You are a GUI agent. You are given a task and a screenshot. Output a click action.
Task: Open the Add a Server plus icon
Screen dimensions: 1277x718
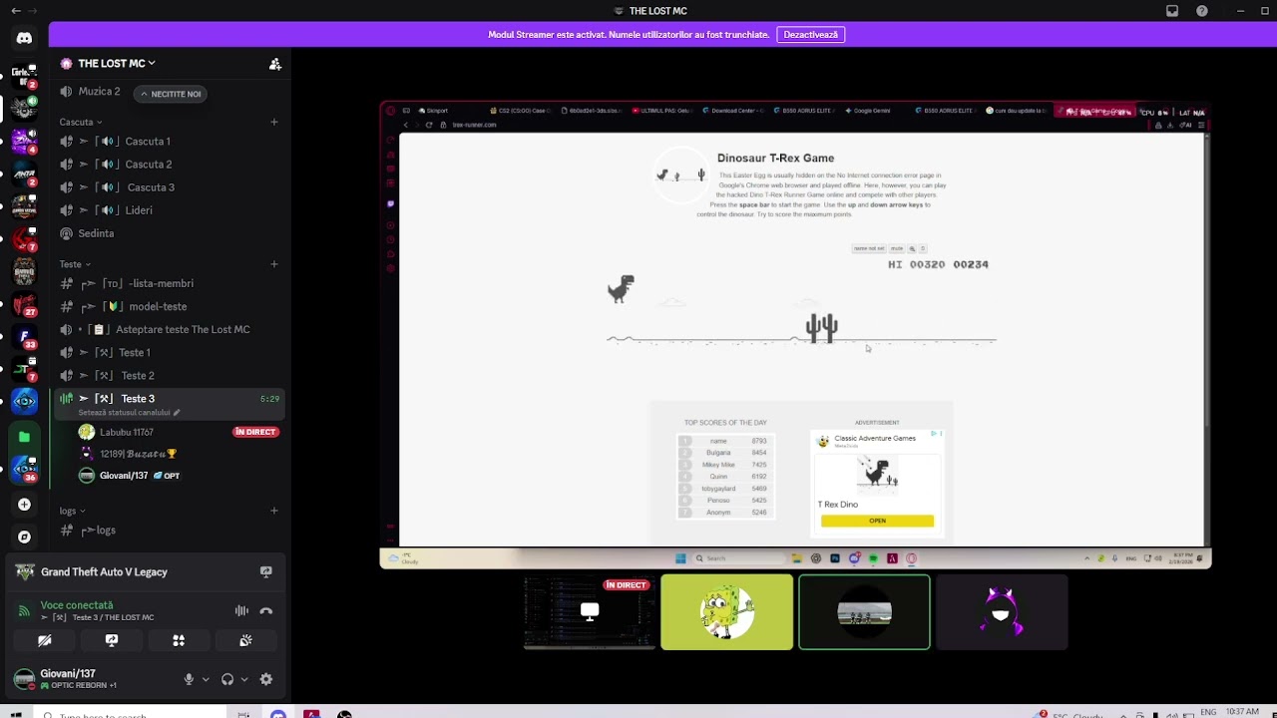tap(24, 505)
